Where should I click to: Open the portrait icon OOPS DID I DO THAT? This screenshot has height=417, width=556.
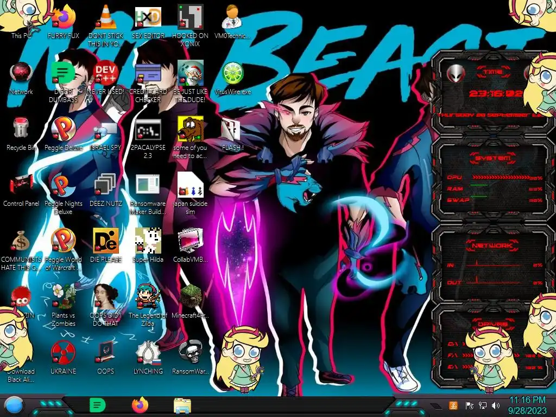[106, 305]
